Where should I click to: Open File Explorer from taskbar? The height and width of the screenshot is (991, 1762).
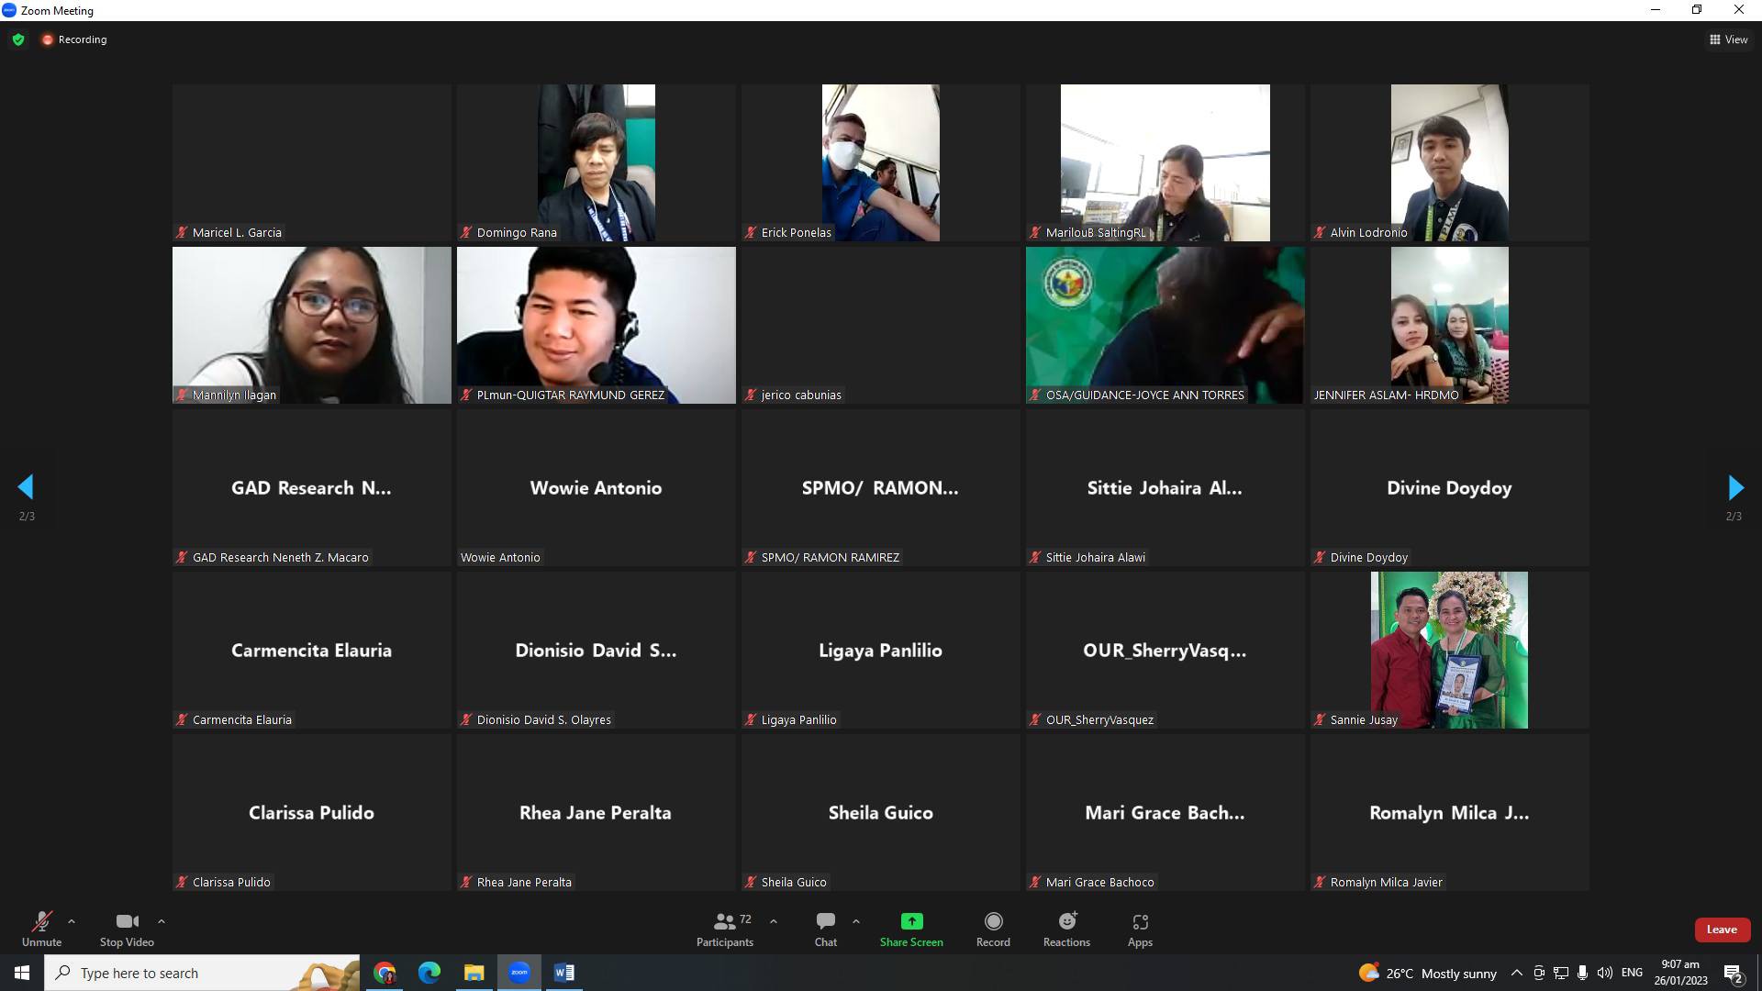click(x=474, y=973)
